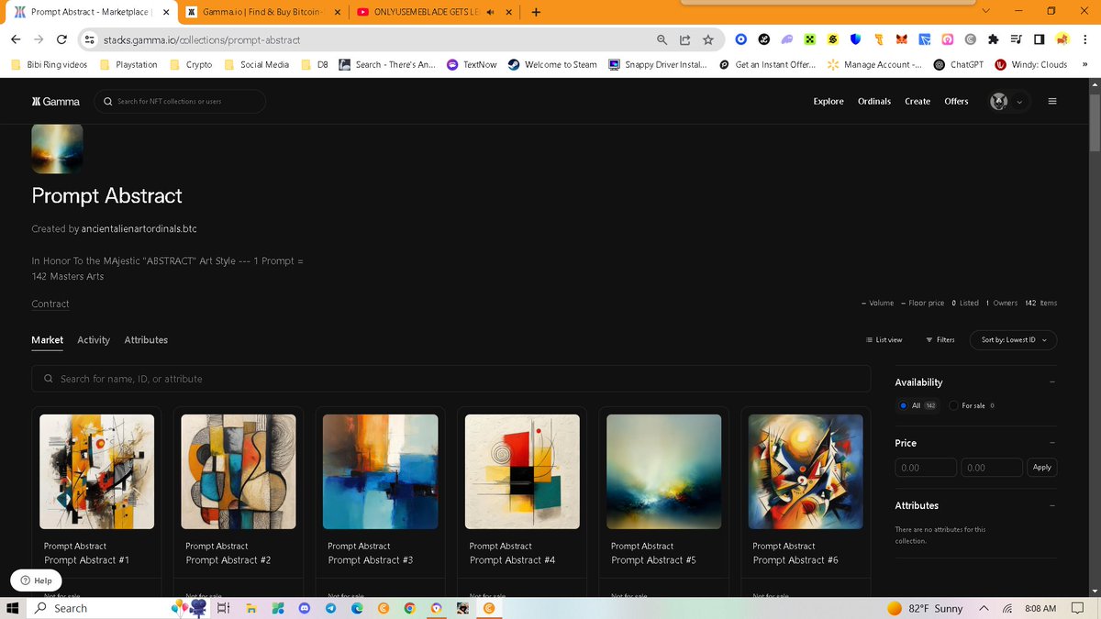Collapse the Price filter section
1101x619 pixels.
coord(1052,443)
